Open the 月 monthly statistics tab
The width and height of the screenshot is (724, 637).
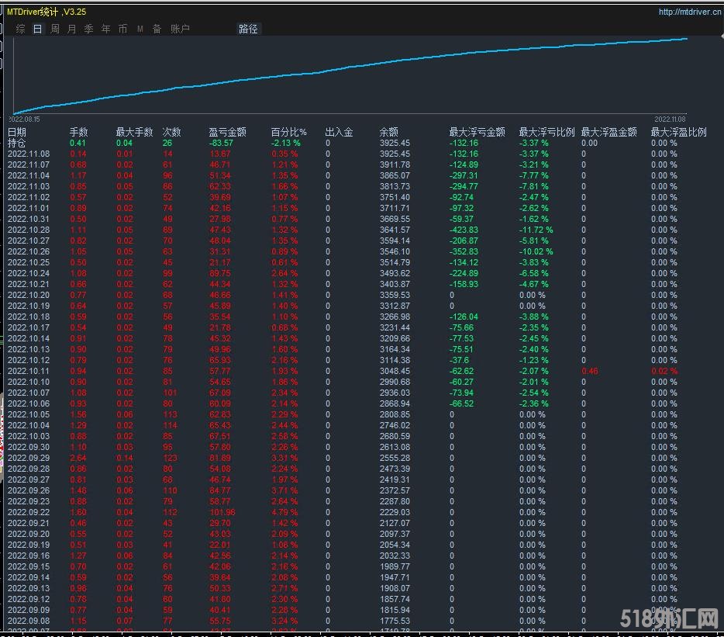(71, 29)
